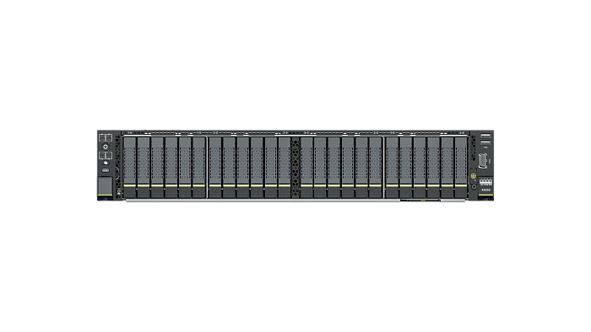Click the lower port-status grid on left ear
This screenshot has height=332, width=591.
click(x=106, y=155)
